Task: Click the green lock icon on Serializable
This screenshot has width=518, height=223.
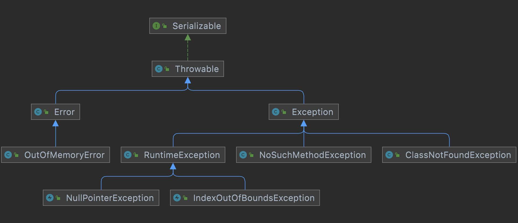Action: point(164,26)
